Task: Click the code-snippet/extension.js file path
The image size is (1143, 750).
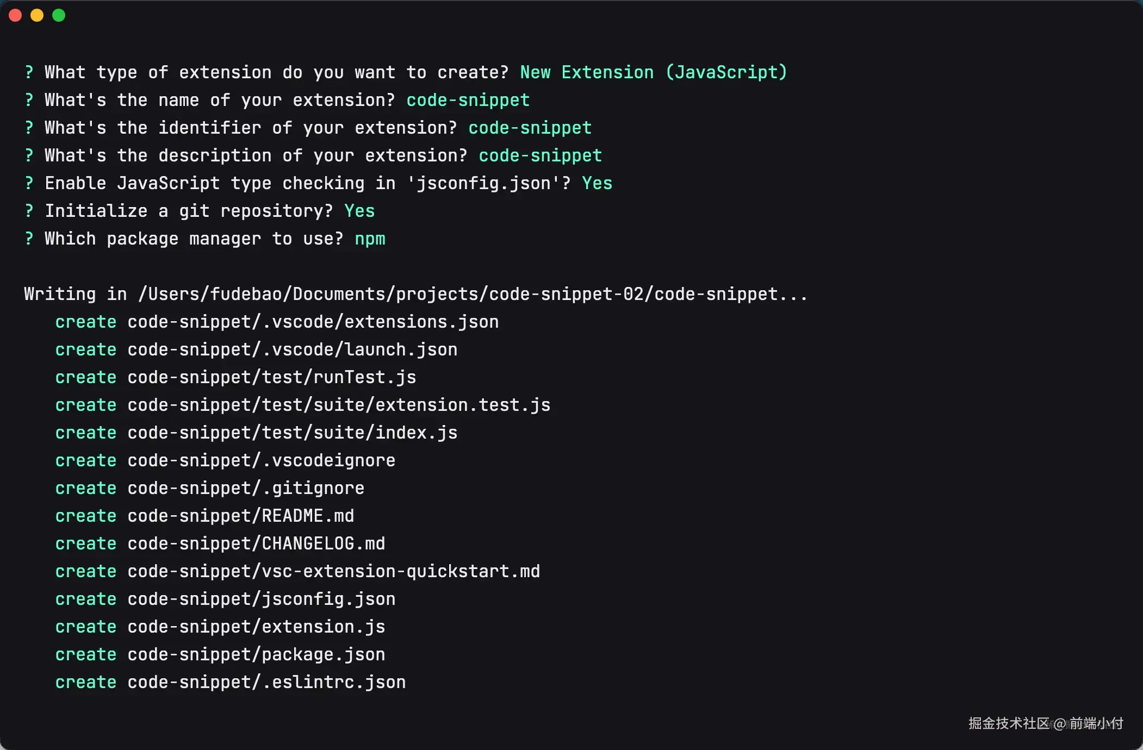Action: [x=256, y=627]
